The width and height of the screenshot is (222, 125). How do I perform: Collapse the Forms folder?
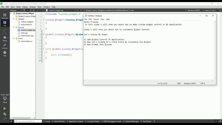tap(14, 38)
